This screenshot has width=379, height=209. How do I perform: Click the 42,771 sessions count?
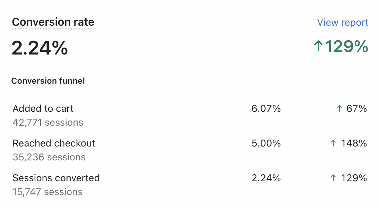[x=48, y=123]
